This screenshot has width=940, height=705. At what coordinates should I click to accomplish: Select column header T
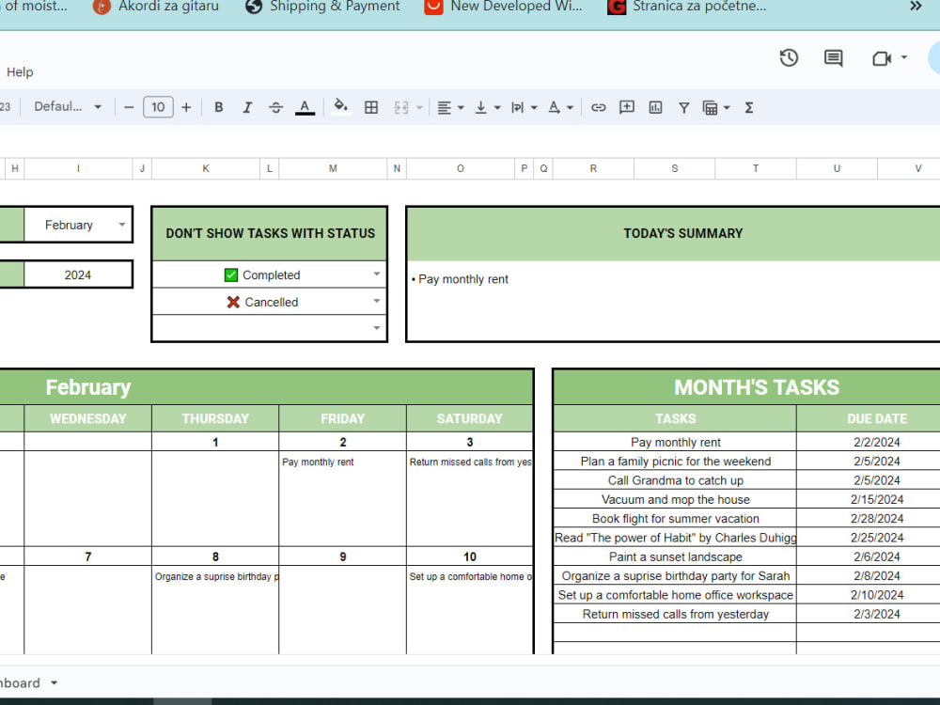point(756,168)
